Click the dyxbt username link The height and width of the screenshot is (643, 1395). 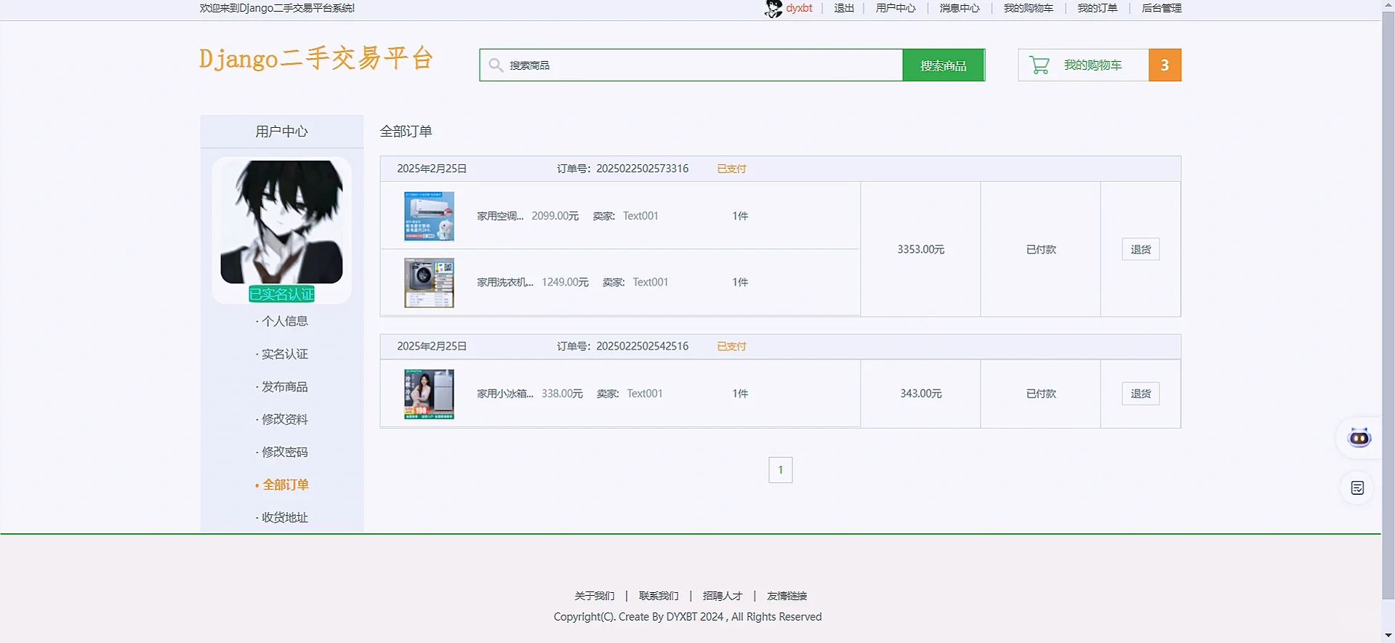(x=799, y=8)
